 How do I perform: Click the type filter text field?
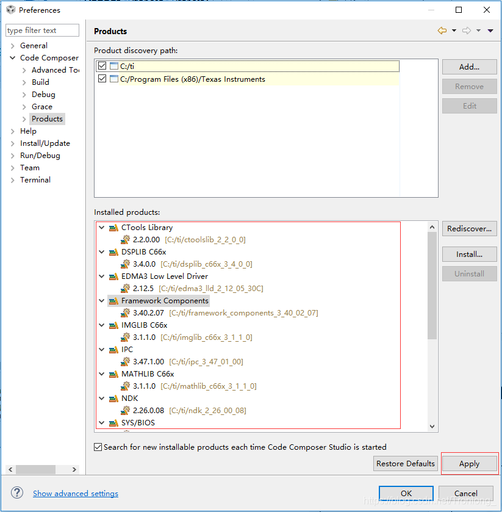pyautogui.click(x=42, y=31)
